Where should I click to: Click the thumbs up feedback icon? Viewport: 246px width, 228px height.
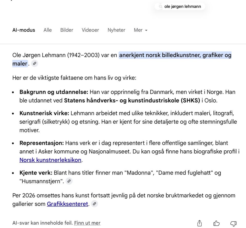217,223
